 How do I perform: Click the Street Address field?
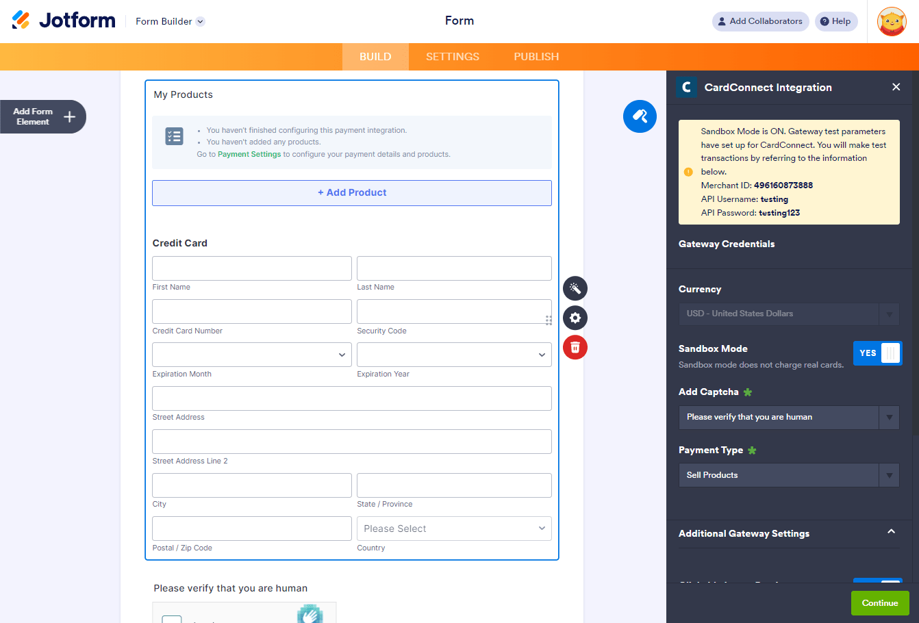352,398
